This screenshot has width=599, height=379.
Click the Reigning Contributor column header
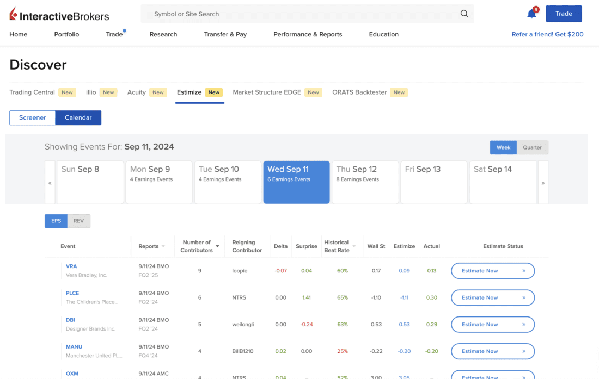247,246
